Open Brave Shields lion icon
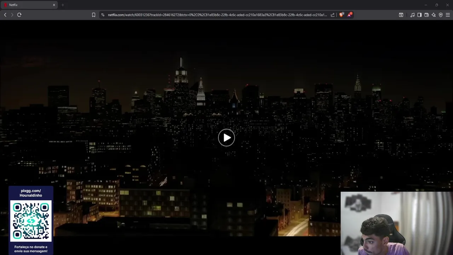The width and height of the screenshot is (453, 255). point(341,15)
